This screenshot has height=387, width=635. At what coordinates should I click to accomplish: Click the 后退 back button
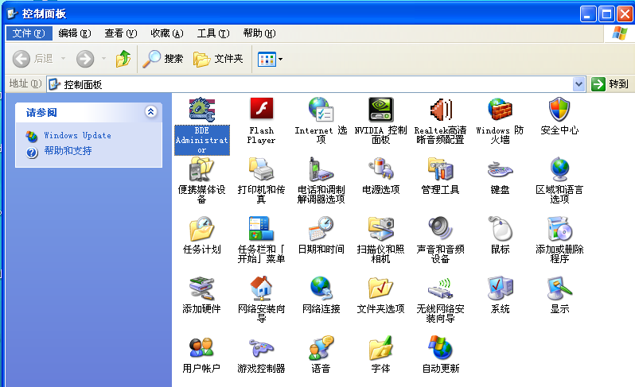[33, 59]
